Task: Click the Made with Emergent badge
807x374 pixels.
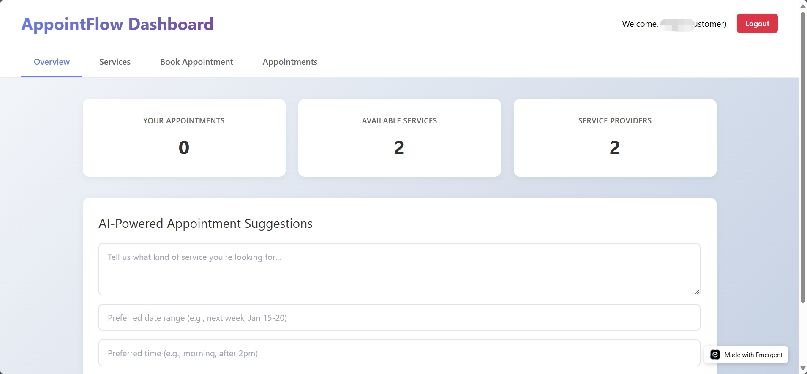Action: (746, 355)
